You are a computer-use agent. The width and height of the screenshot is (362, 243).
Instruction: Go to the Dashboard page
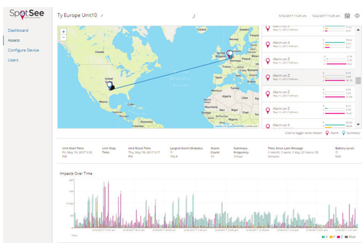tap(18, 30)
